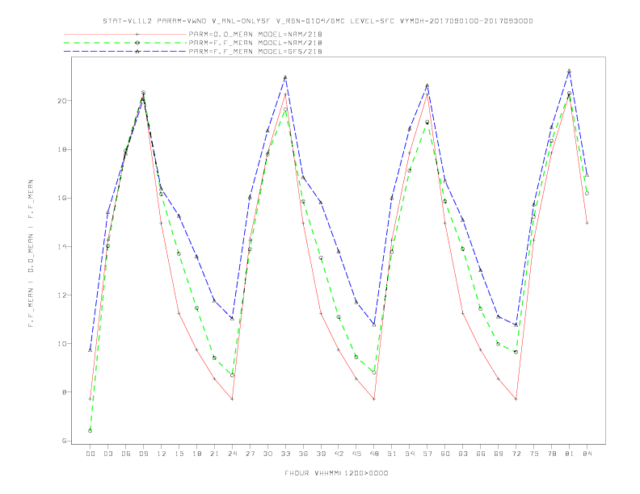Screen dimensions: 640x494
Task: Click the vertical y-axis label F.F_MEAN | O.O_MEAN
Action: [31, 253]
